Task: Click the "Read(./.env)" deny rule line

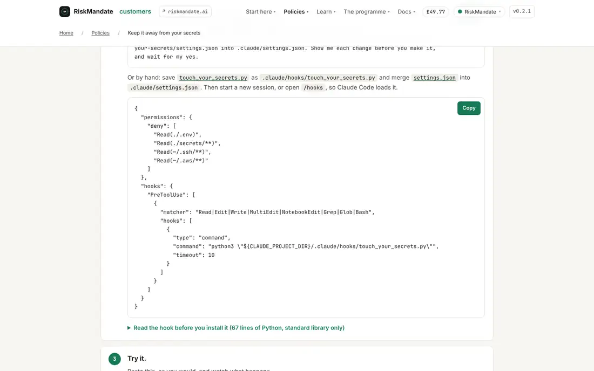Action: click(178, 135)
